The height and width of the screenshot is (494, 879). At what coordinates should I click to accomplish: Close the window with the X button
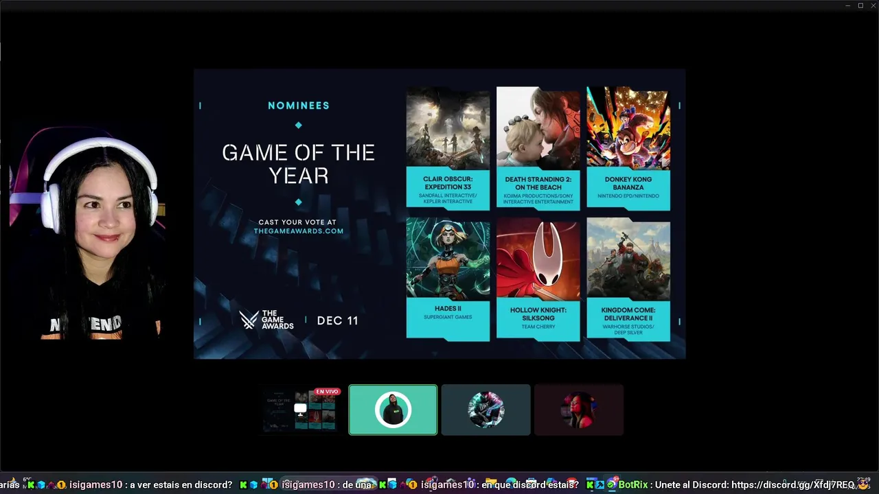[872, 5]
